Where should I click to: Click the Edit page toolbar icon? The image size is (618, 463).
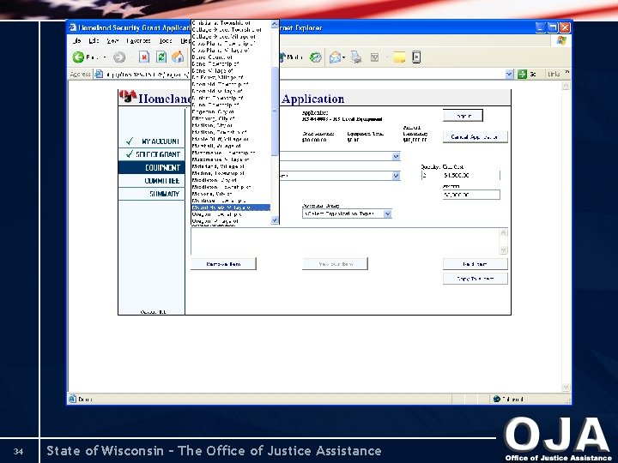pos(374,58)
